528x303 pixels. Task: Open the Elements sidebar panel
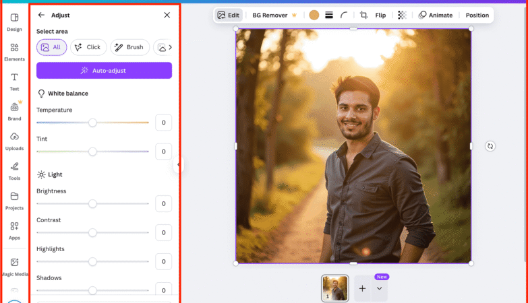coord(14,52)
